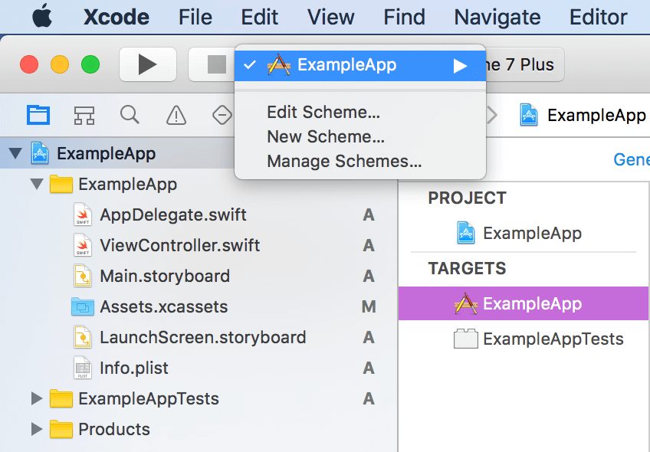Collapse the ExampleApp group folder

37,184
